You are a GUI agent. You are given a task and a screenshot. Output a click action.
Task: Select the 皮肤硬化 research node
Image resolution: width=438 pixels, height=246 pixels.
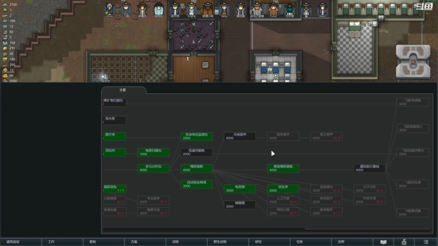326,189
